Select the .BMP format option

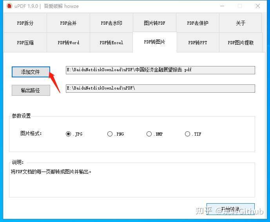(155, 134)
